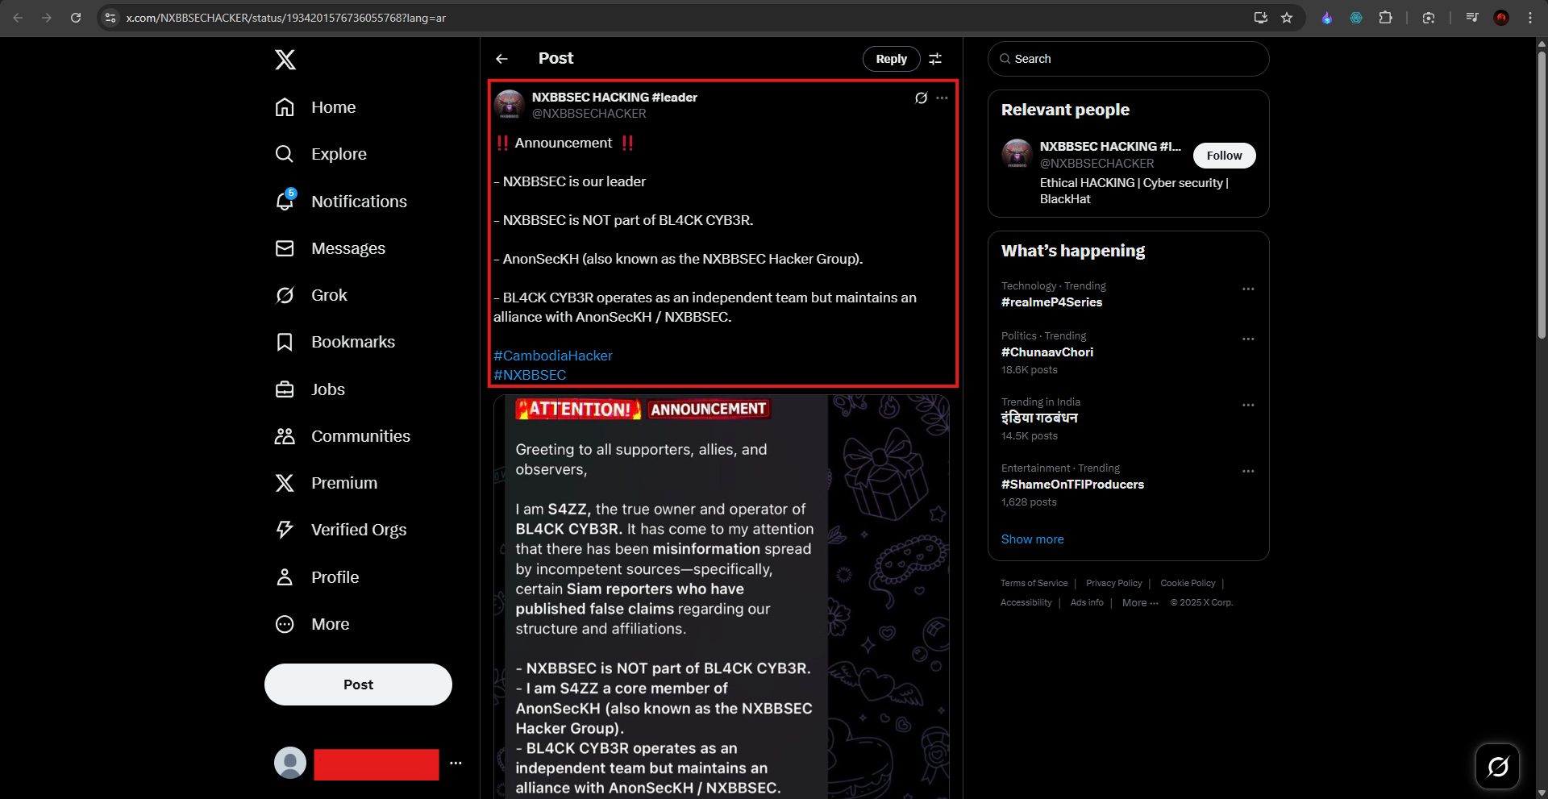Open Messages envelope icon
The height and width of the screenshot is (799, 1548).
tap(285, 248)
